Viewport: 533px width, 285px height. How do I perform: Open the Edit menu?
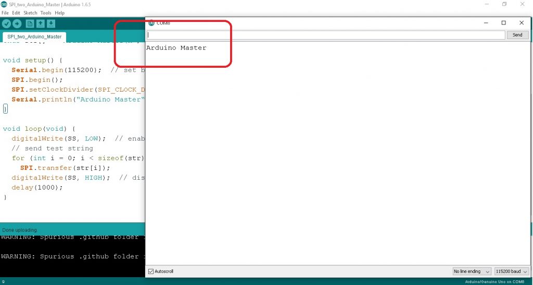(x=16, y=13)
